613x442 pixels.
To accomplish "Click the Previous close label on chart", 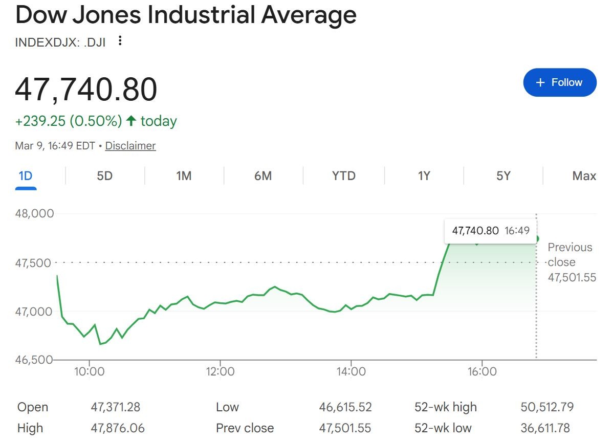I will (x=570, y=255).
